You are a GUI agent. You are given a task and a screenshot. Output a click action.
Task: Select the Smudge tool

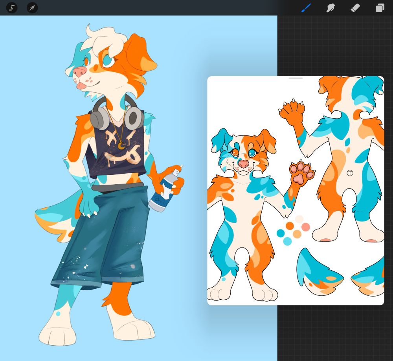pos(331,8)
